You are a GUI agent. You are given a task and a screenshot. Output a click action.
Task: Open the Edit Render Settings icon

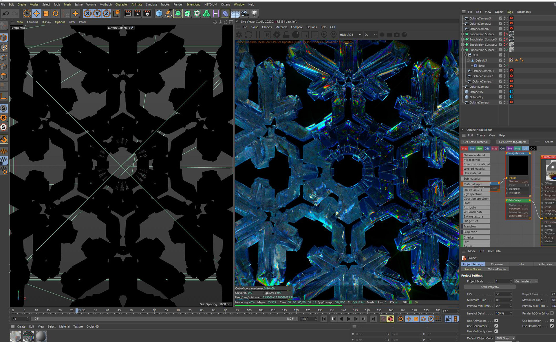[147, 13]
